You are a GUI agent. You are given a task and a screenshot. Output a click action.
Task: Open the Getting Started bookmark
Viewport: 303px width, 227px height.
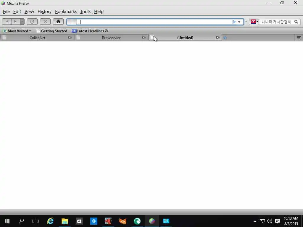click(52, 31)
